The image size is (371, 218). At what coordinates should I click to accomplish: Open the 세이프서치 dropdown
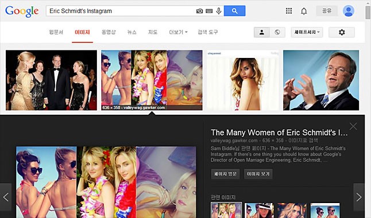pyautogui.click(x=307, y=32)
